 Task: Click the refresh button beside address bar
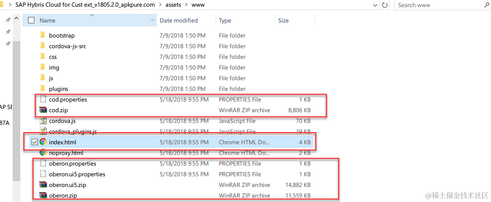click(385, 5)
